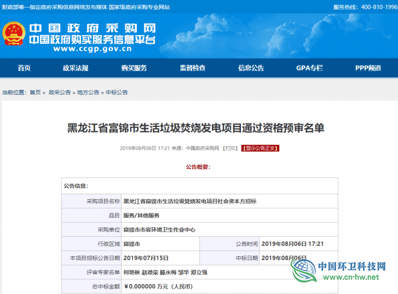The image size is (398, 294).
Task: Switch to the GPA专栏 section
Action: pos(309,68)
